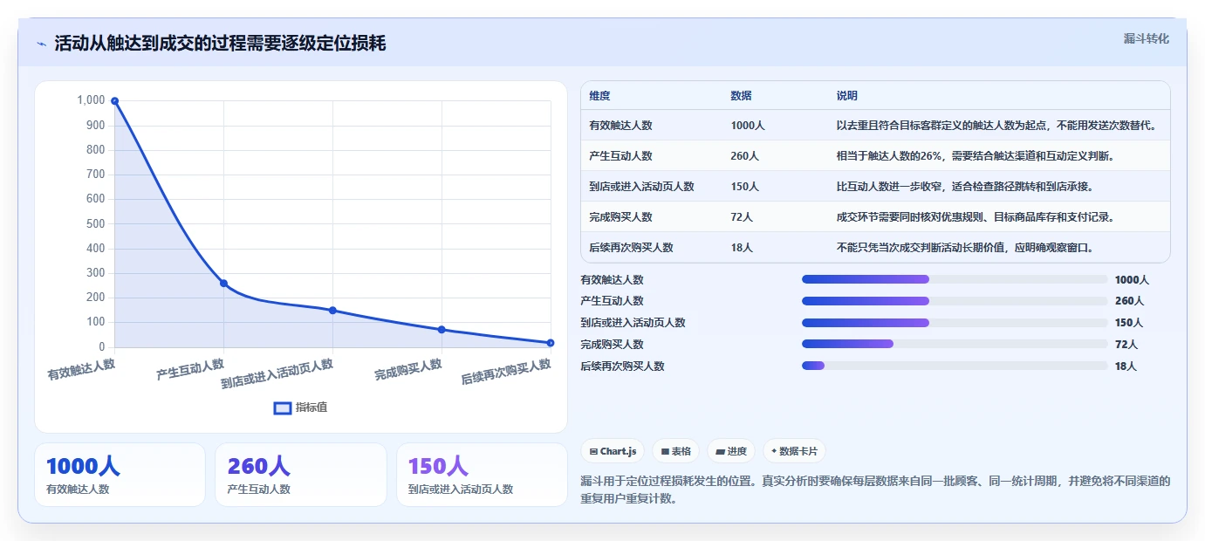Click the lightning icon beside the page title
Screen dimensions: 1205x541
[x=42, y=44]
